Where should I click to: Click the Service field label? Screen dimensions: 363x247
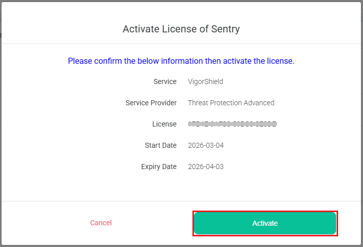pos(165,81)
